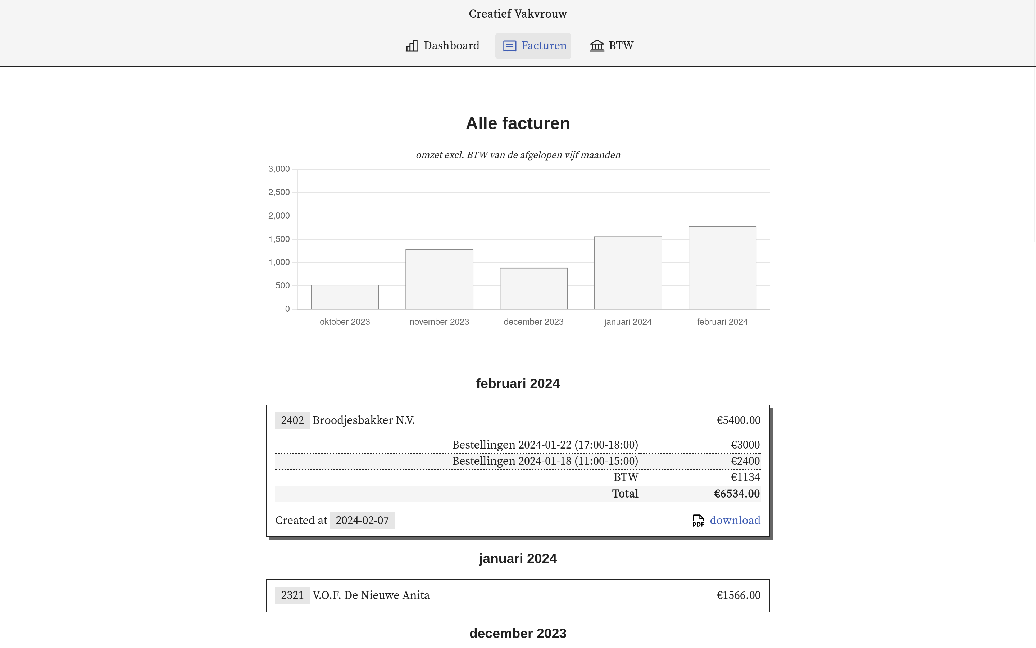Click the created date 2024-02-07 badge
This screenshot has width=1036, height=648.
pos(362,520)
